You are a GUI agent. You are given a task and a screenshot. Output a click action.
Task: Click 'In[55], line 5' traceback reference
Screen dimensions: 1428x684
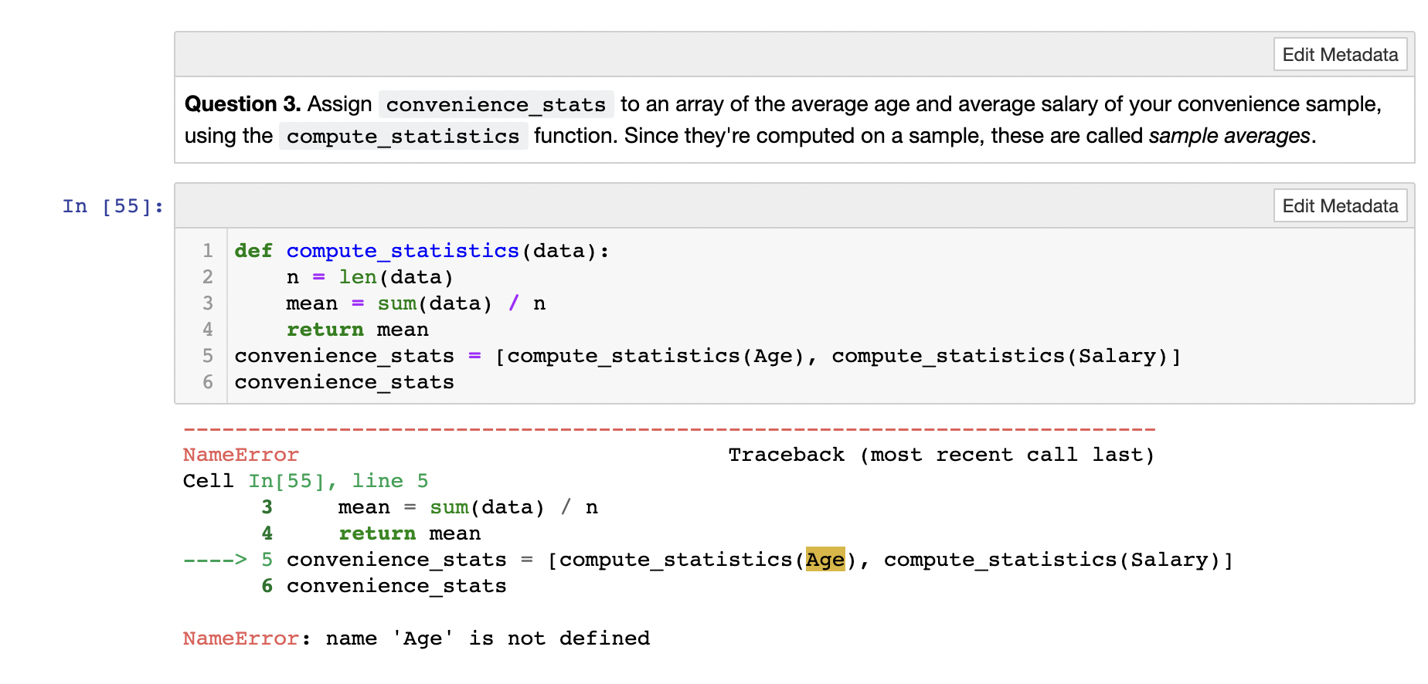click(338, 481)
